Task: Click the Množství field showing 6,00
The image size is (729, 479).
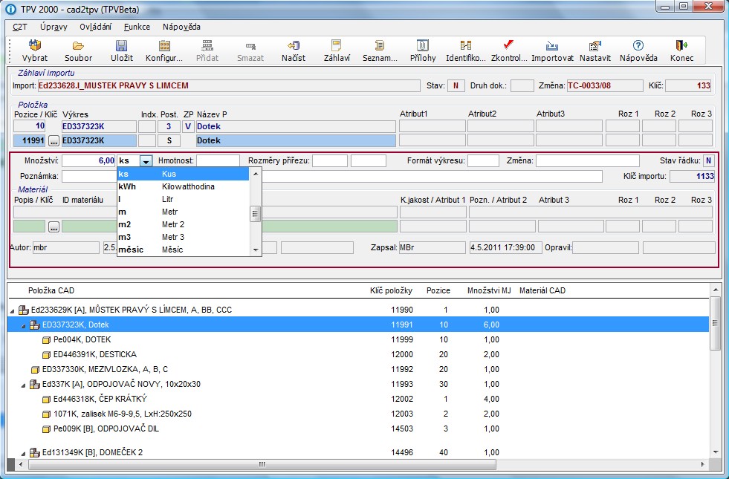Action: tap(88, 160)
